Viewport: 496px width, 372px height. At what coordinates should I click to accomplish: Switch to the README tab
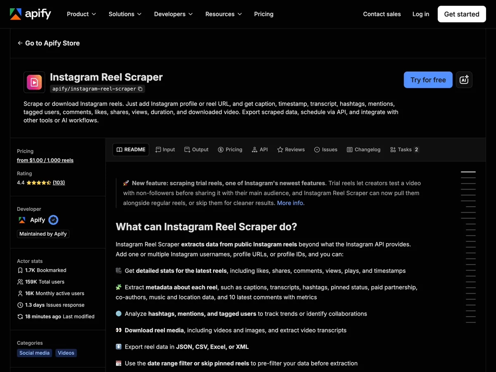[x=131, y=150]
